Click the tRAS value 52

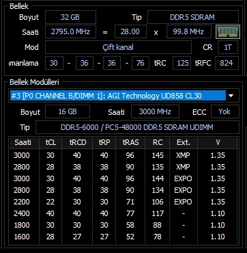pyautogui.click(x=130, y=237)
